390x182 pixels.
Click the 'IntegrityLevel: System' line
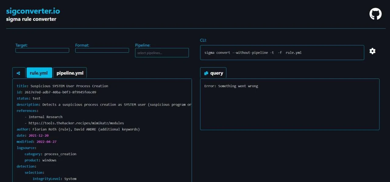pyautogui.click(x=55, y=179)
